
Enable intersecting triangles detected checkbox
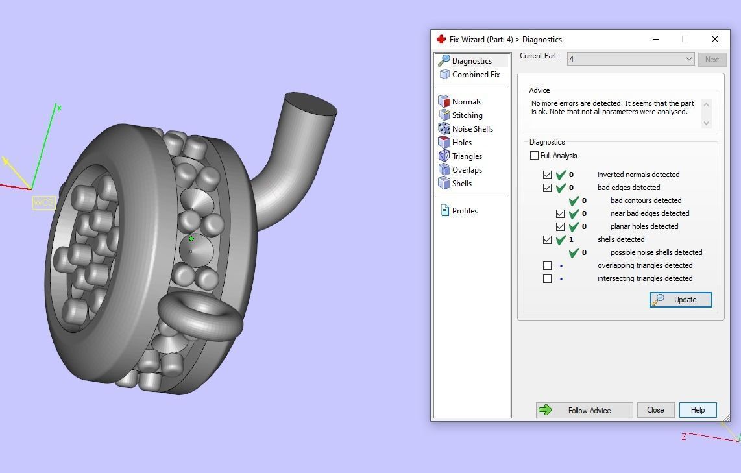pyautogui.click(x=547, y=279)
